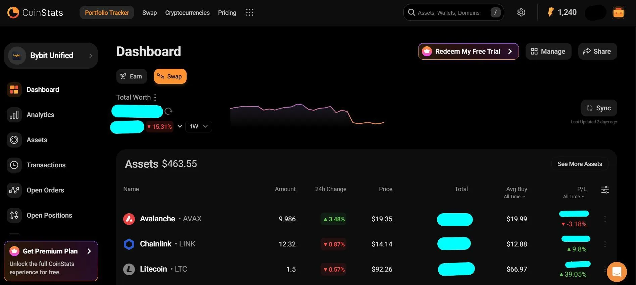Open the orange portfolio avatar icon

click(x=618, y=13)
